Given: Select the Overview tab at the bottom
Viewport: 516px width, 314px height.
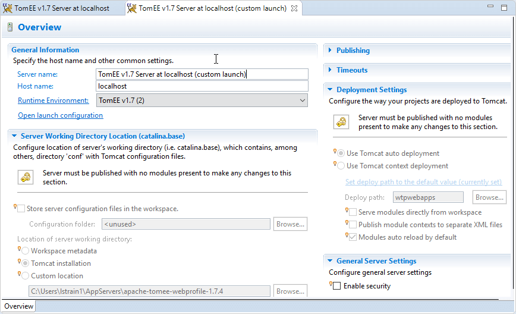Looking at the screenshot, I should click(x=18, y=306).
